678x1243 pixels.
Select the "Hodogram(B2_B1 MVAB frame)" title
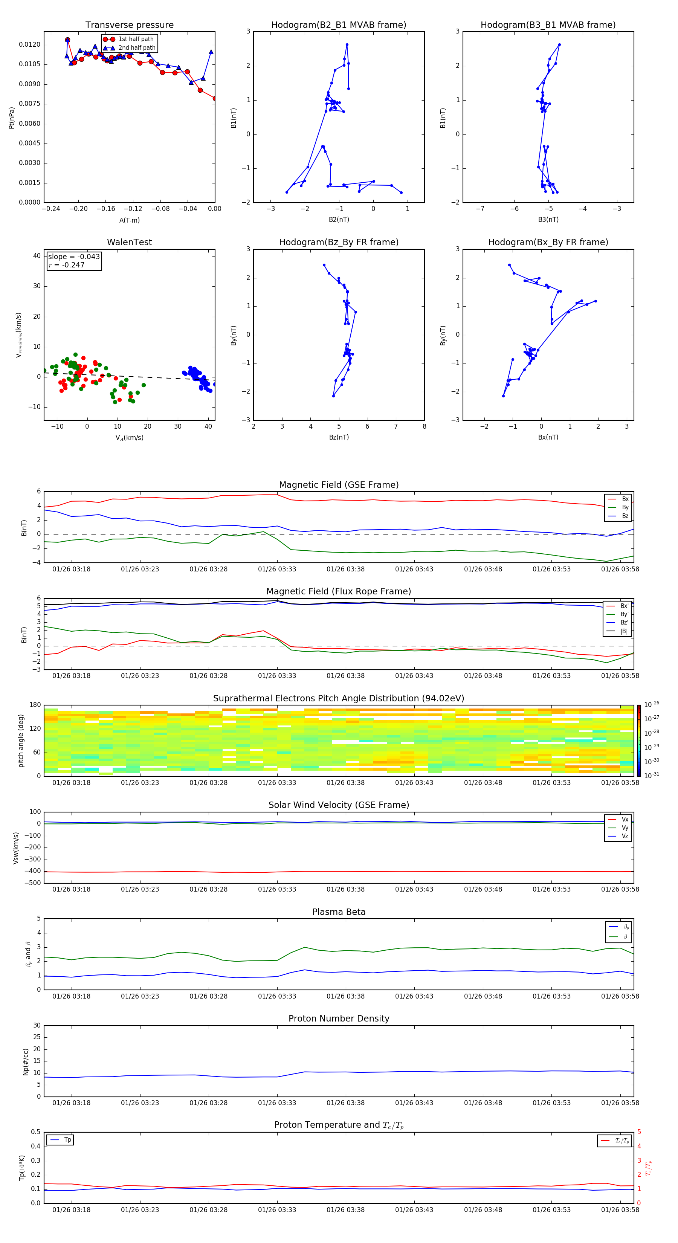click(x=339, y=25)
